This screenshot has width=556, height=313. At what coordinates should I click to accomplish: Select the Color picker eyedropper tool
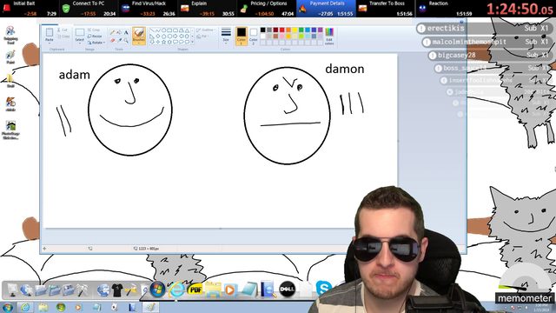click(x=119, y=41)
